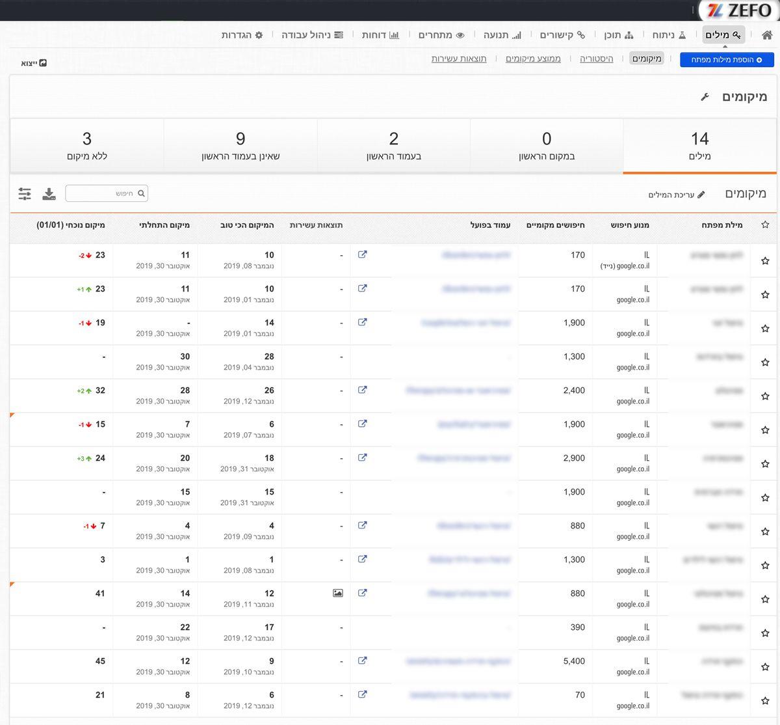Open table display settings sliders icon
This screenshot has height=725, width=780.
click(x=25, y=193)
